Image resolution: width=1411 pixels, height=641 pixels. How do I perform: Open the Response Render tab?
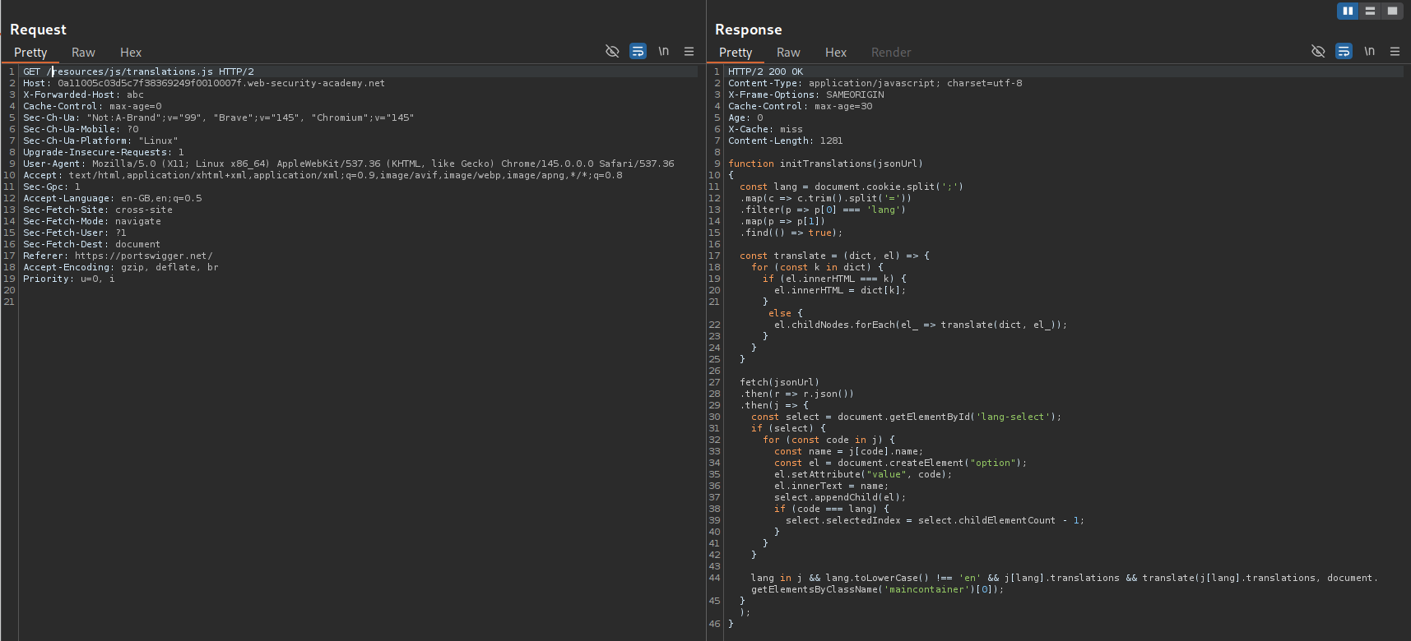pyautogui.click(x=891, y=53)
